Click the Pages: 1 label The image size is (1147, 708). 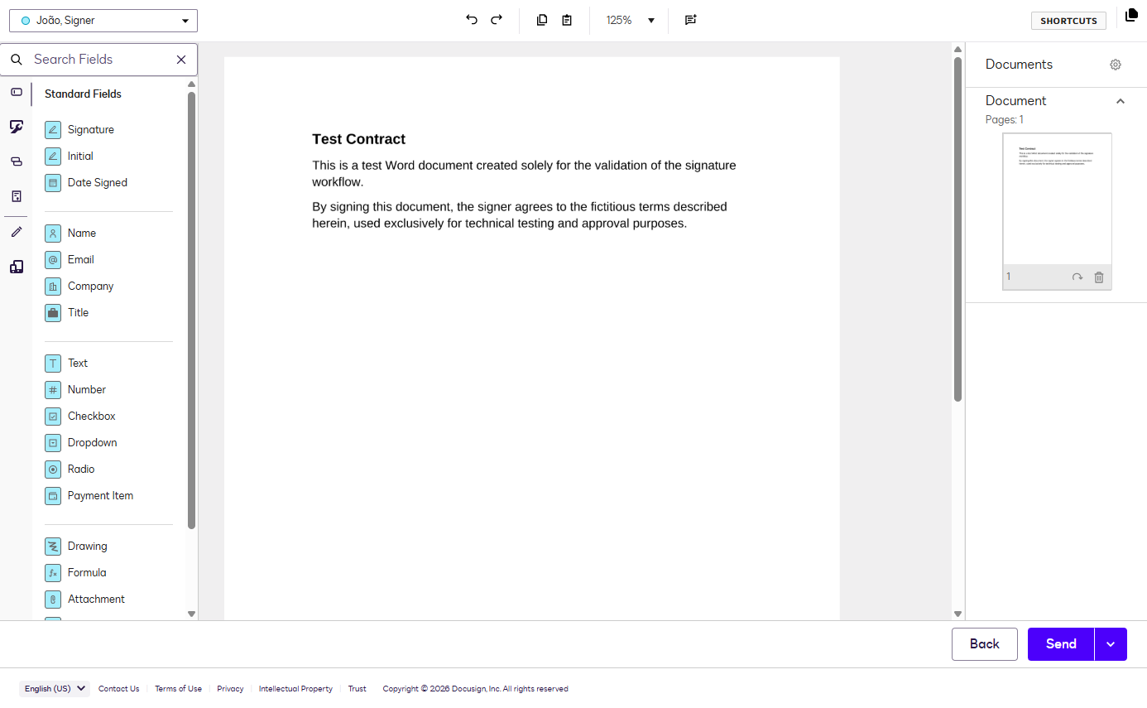click(1005, 120)
